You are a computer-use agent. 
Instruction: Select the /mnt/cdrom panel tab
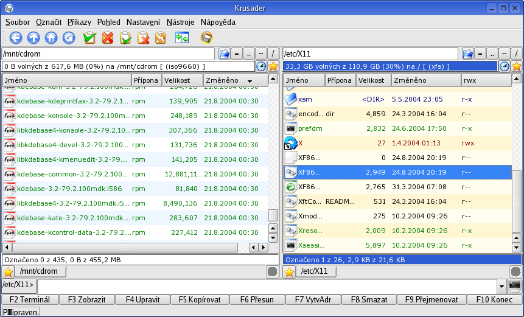point(40,271)
